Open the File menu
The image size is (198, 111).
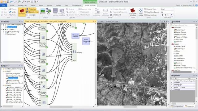tap(3, 5)
